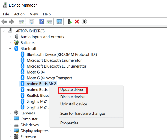Screen dimensions: 167x140
Task: Collapse the Bluetooth category arrow
Action: (10, 49)
